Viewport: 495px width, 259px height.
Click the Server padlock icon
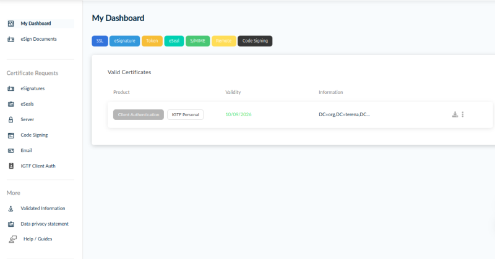[x=11, y=119]
